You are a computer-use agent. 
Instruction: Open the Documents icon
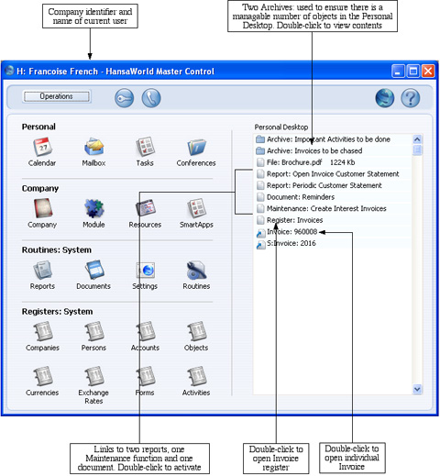(x=94, y=271)
